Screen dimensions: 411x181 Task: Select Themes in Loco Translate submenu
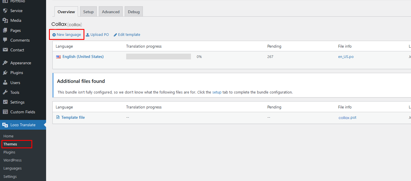pos(10,144)
